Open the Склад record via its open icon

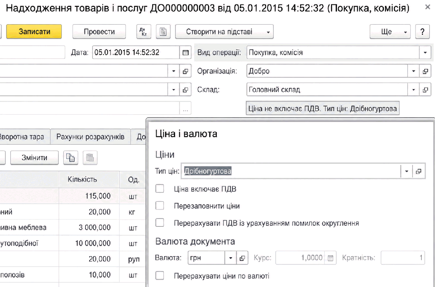426,90
